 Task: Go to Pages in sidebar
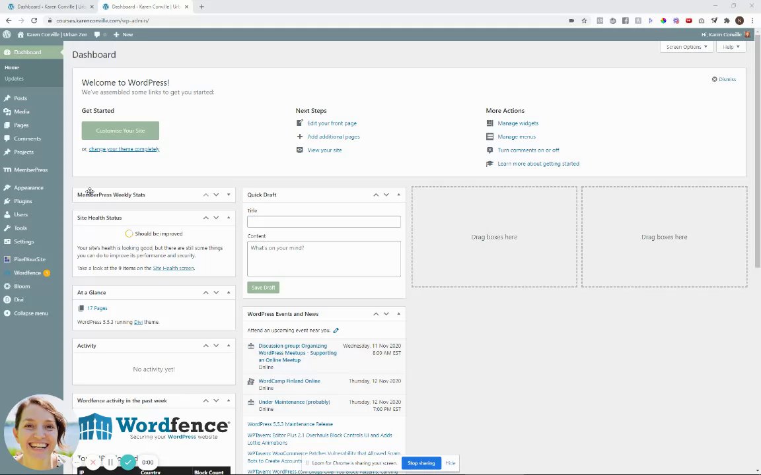21,125
